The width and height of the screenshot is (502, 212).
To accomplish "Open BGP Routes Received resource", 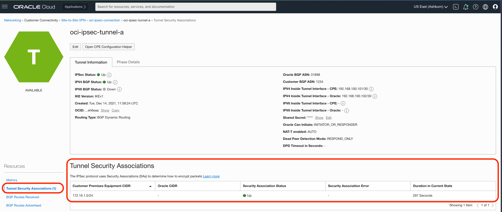I will 23,197.
